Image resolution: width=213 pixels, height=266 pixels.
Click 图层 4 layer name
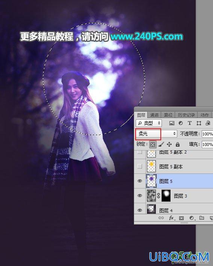point(166,211)
